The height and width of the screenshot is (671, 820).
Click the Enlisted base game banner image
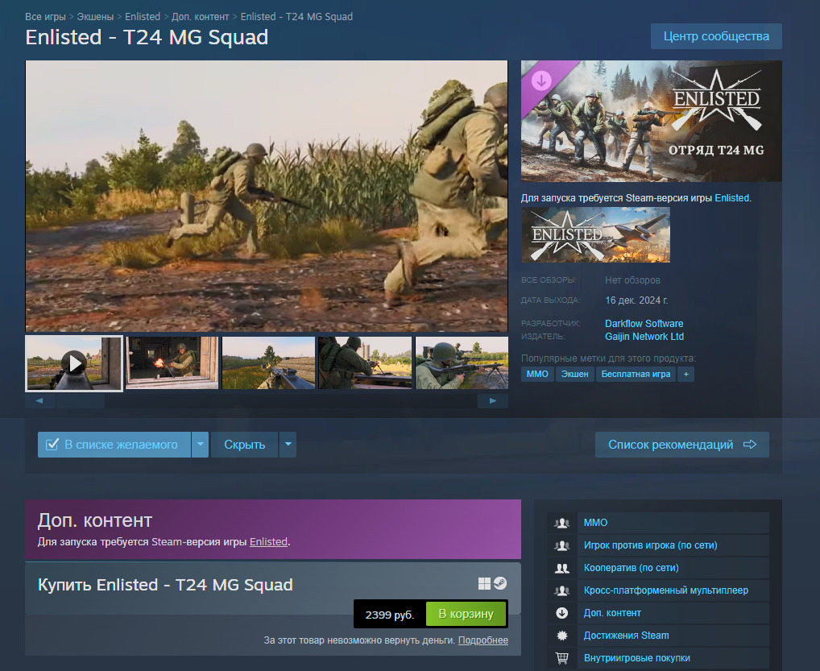[x=595, y=235]
